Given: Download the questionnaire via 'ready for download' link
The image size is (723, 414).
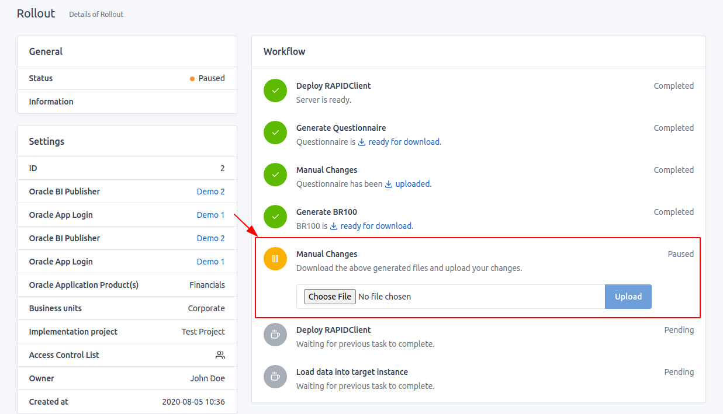Looking at the screenshot, I should tap(404, 142).
